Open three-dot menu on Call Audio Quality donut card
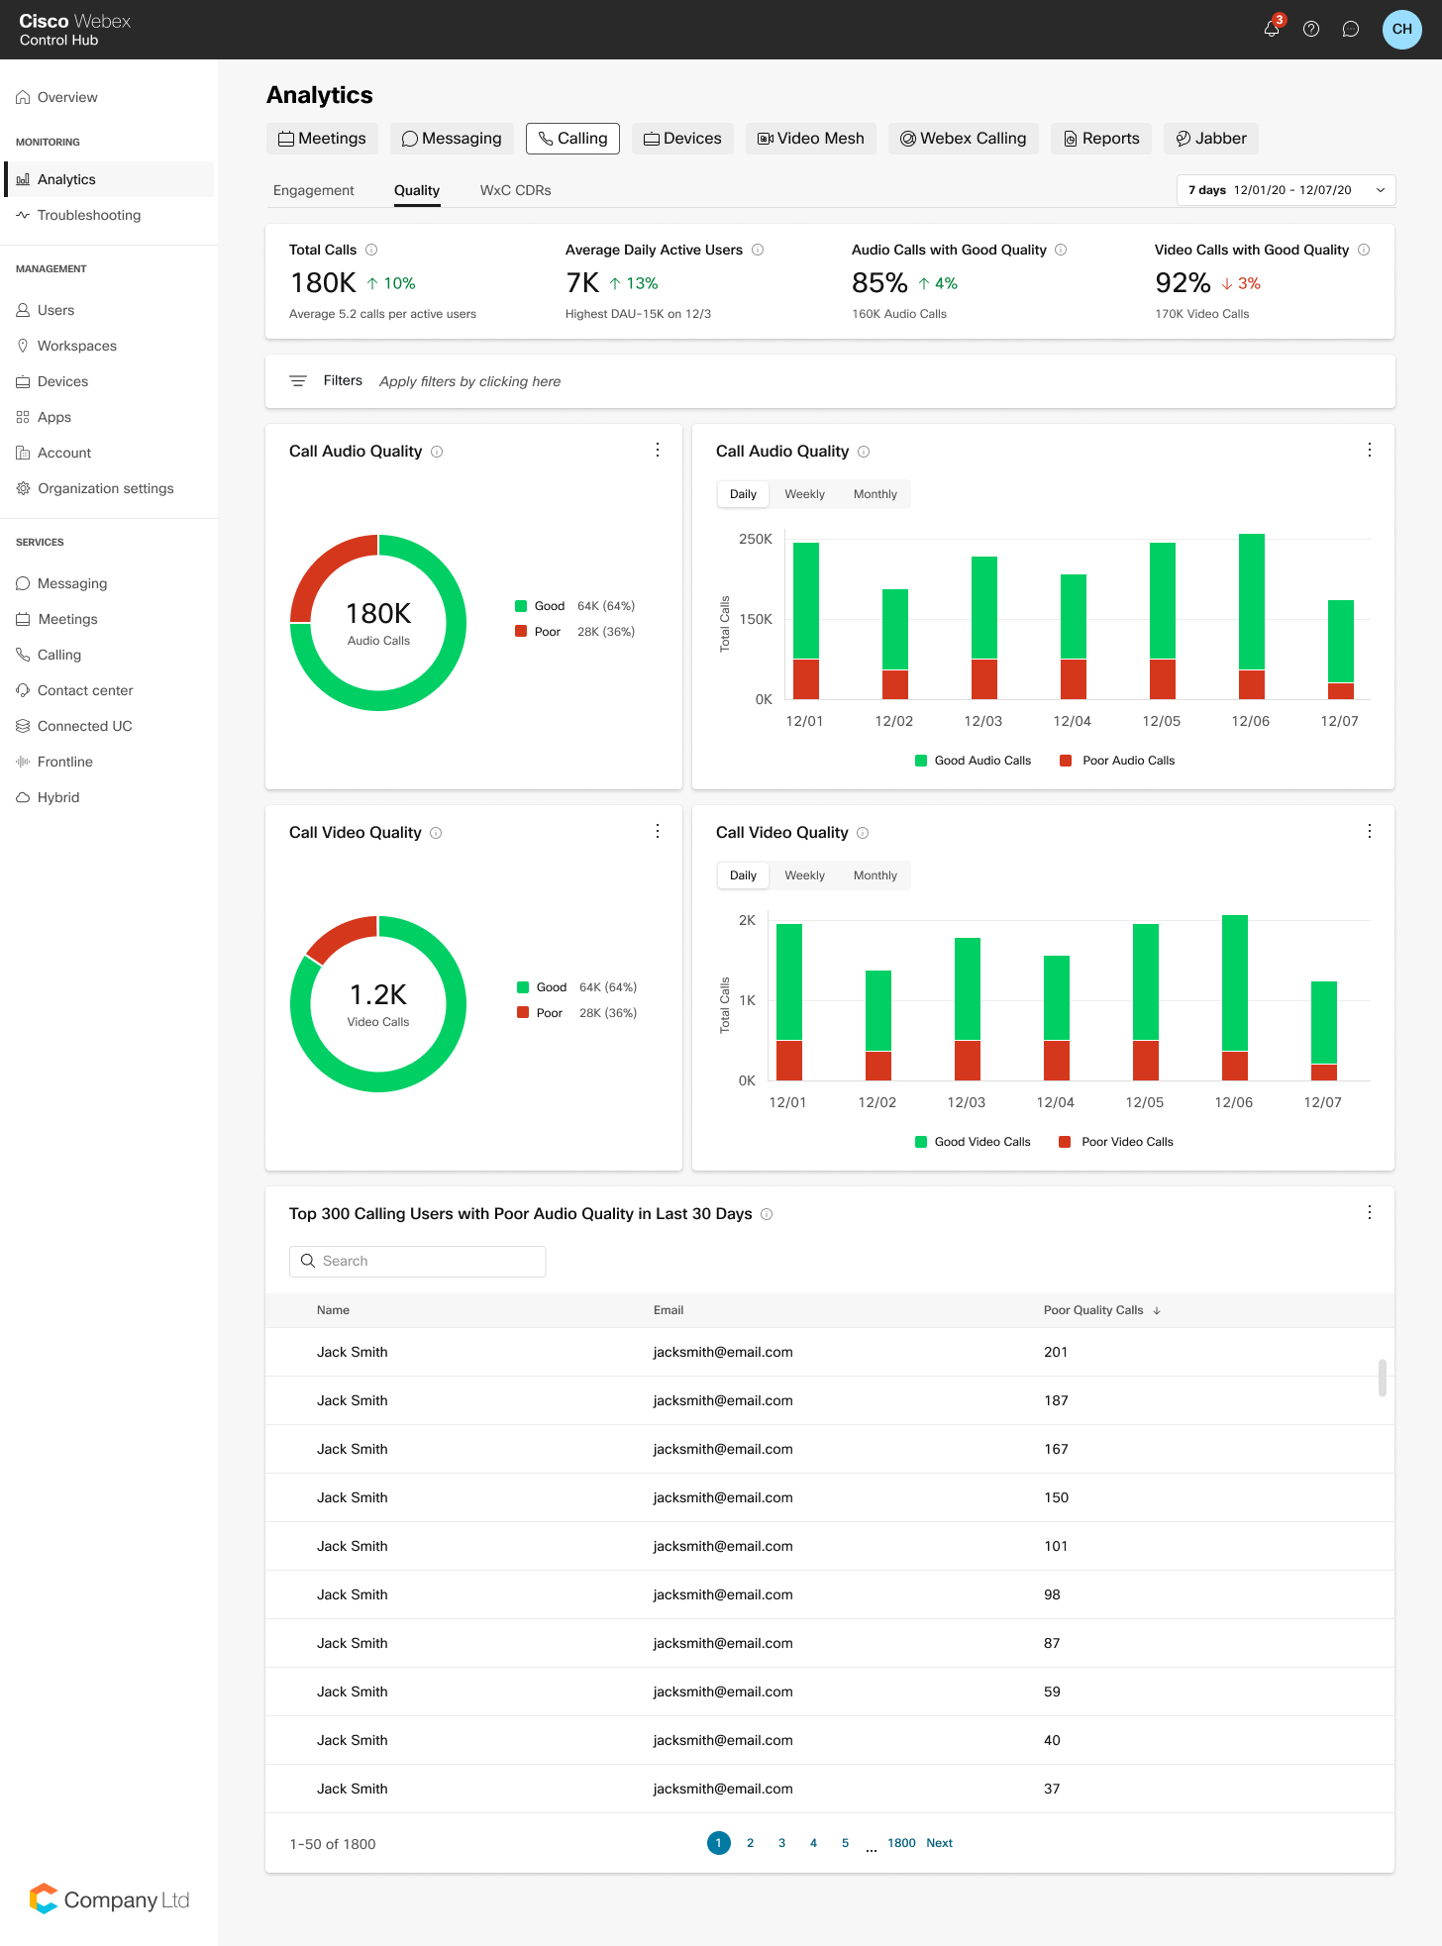Viewport: 1442px width, 1946px height. click(658, 451)
